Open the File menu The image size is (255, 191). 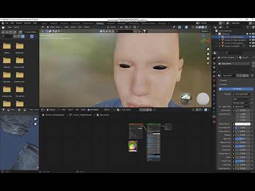point(7,23)
